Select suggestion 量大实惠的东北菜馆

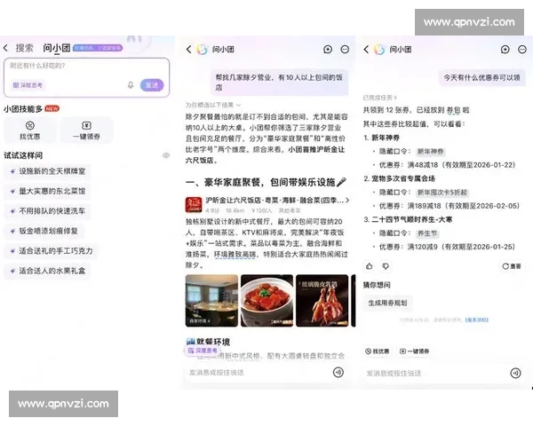point(48,191)
